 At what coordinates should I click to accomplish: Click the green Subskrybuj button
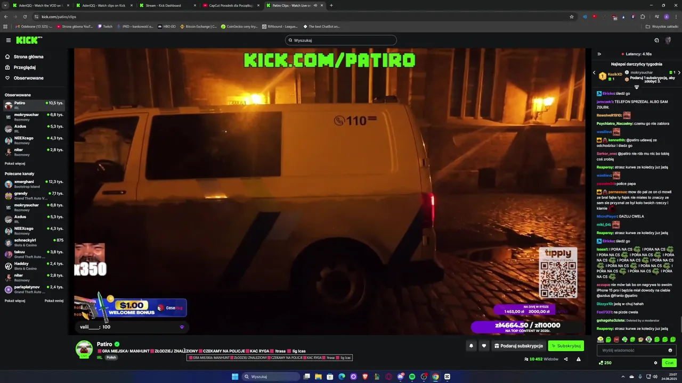pos(566,346)
